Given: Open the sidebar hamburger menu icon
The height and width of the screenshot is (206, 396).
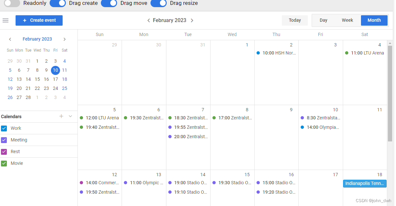Looking at the screenshot, I should pyautogui.click(x=6, y=20).
